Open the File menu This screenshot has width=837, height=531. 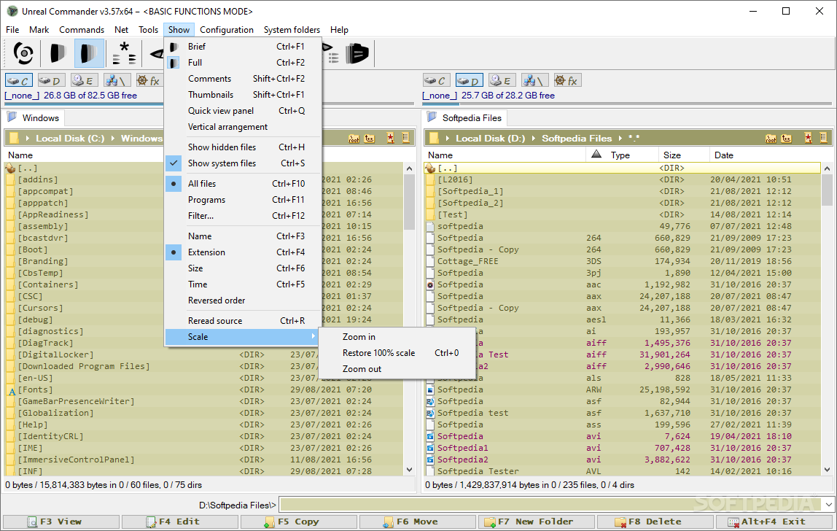[x=12, y=30]
